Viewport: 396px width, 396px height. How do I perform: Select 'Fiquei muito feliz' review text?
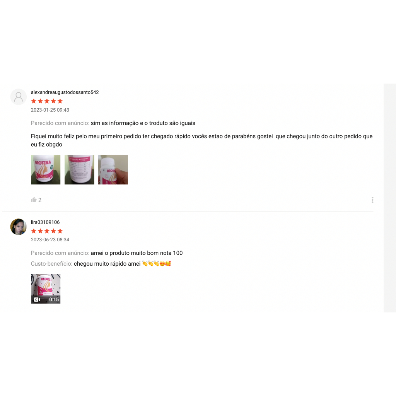coord(201,140)
